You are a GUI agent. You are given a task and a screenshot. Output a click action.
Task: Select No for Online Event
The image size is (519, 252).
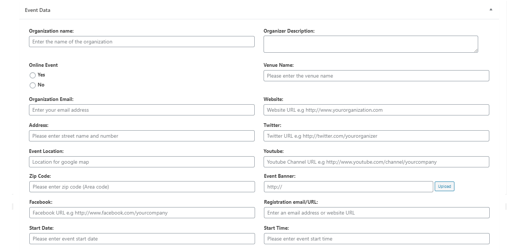33,85
